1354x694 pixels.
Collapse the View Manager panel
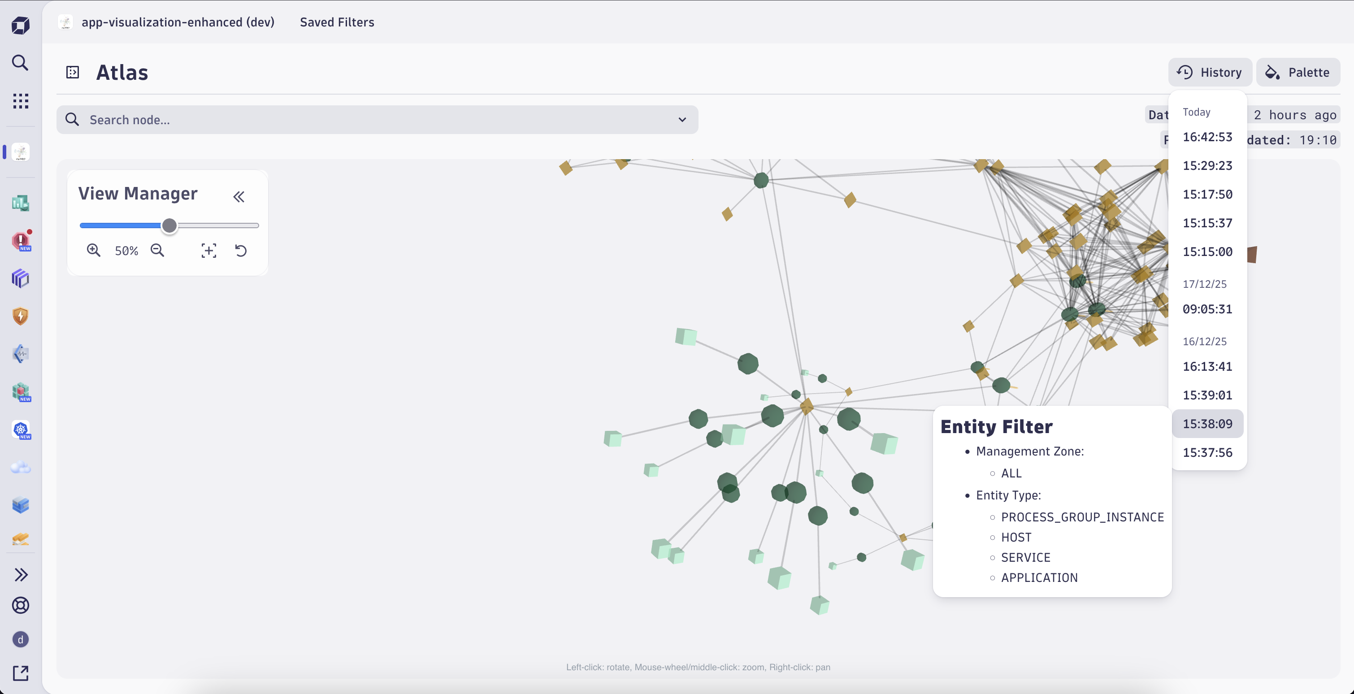tap(239, 197)
